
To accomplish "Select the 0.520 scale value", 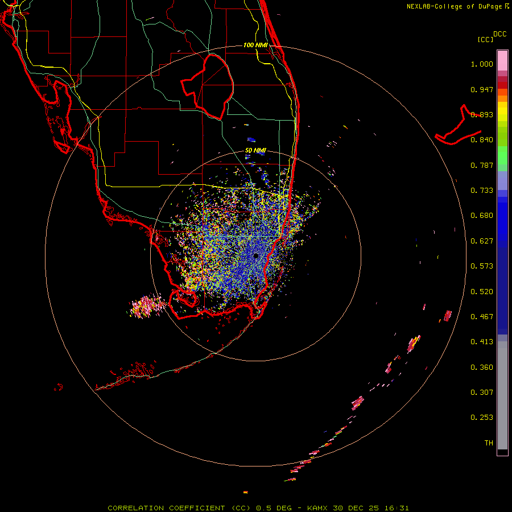I will [x=482, y=292].
